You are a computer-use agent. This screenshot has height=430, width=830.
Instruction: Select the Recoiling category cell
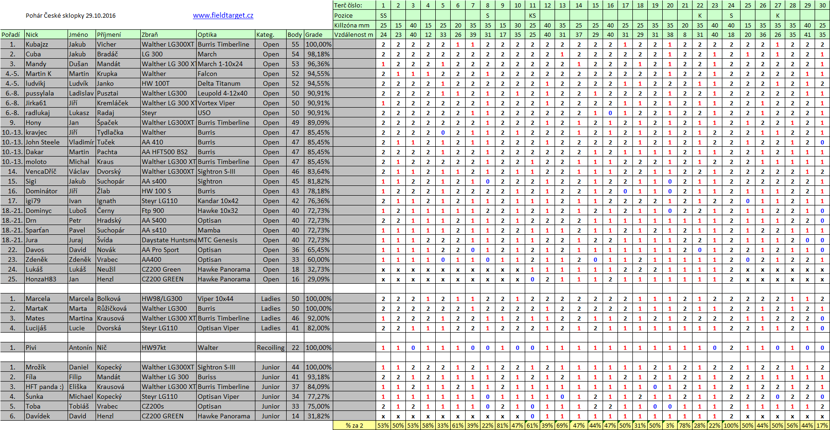click(270, 348)
